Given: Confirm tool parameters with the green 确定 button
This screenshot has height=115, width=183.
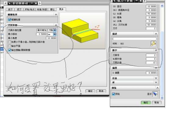Looking at the screenshot, I should coord(146,103).
